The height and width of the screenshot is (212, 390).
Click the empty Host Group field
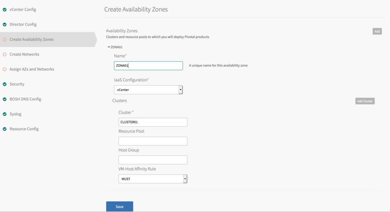point(153,160)
